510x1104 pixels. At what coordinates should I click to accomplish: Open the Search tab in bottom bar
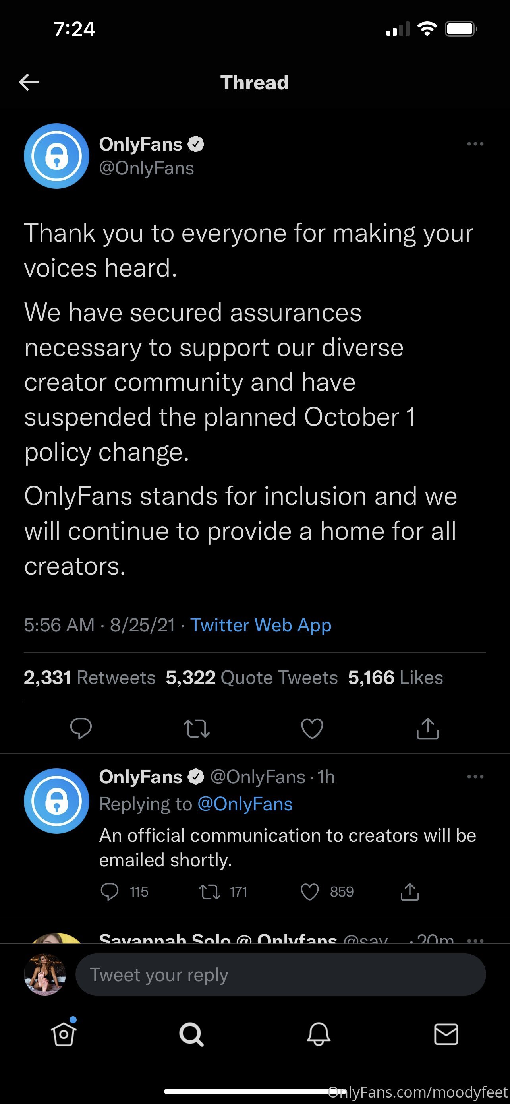(191, 1034)
